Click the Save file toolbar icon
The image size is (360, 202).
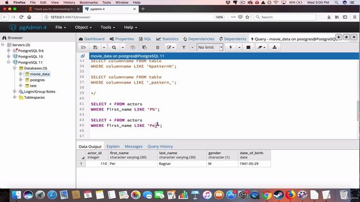pyautogui.click(x=95, y=47)
